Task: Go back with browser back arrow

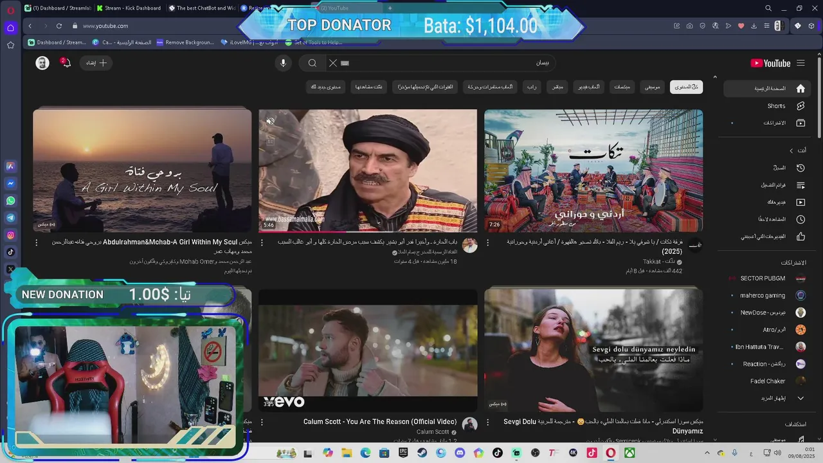Action: pyautogui.click(x=30, y=26)
